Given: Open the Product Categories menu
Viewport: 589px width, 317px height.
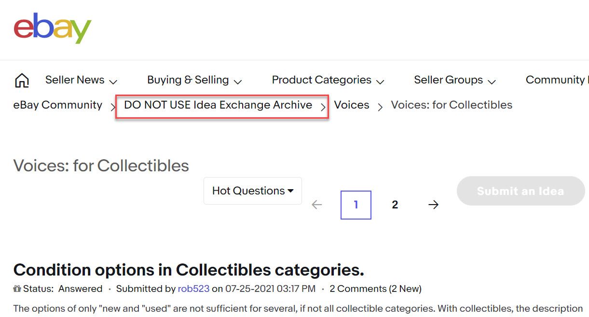Looking at the screenshot, I should 328,80.
